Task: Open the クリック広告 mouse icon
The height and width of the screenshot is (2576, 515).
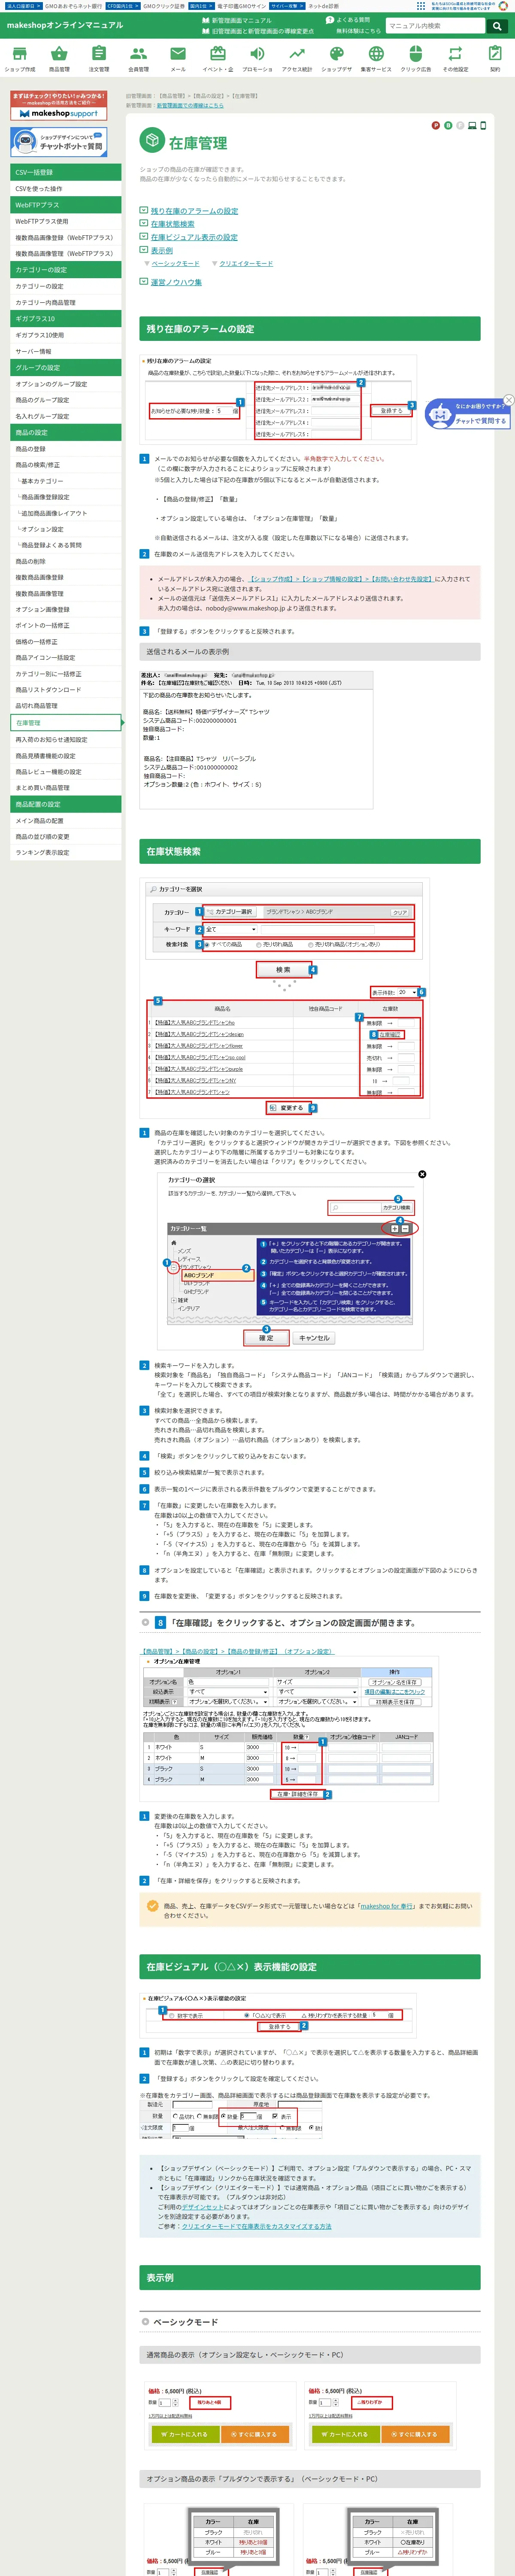Action: (416, 58)
